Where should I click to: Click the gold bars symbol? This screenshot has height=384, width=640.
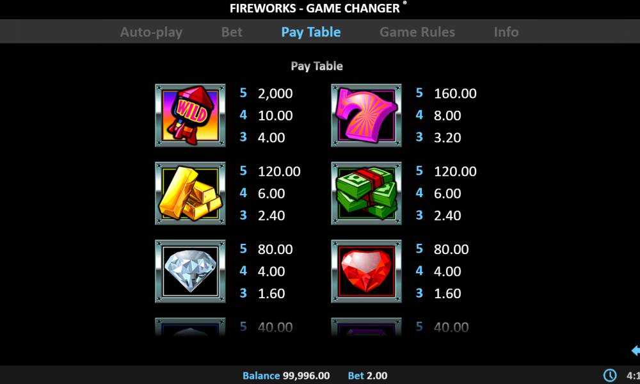coord(190,193)
